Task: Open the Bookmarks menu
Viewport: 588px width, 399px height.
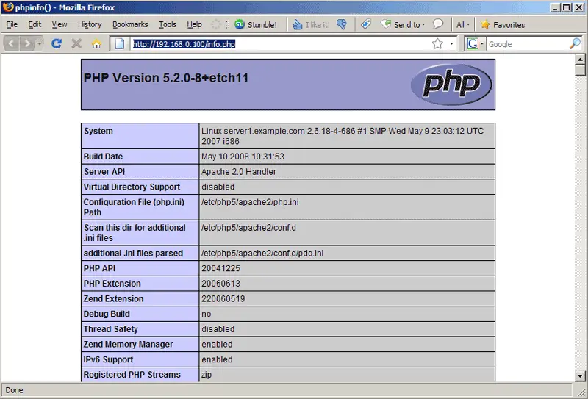Action: click(x=130, y=24)
